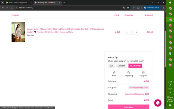Click the page vertical scrollbar
Viewport: 174px width, 109px height.
165,49
